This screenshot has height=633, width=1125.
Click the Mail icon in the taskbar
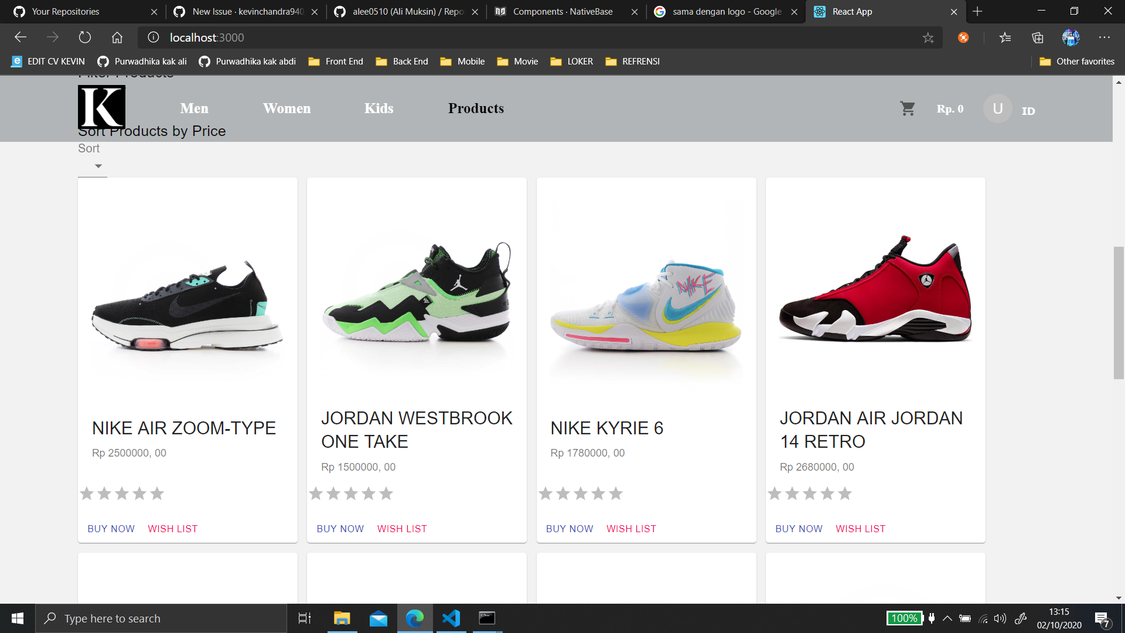pos(379,618)
